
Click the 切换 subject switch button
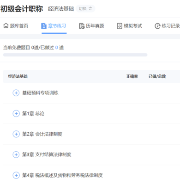tap(85, 8)
